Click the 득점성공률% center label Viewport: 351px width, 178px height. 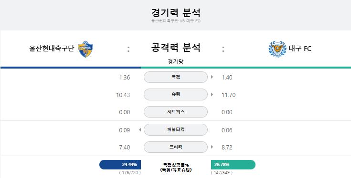(x=176, y=165)
